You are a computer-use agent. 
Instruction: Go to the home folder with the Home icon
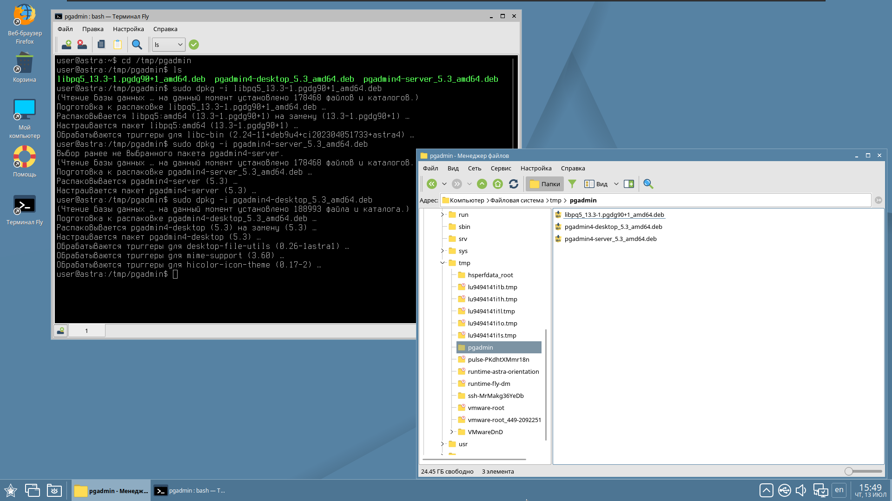(x=498, y=184)
